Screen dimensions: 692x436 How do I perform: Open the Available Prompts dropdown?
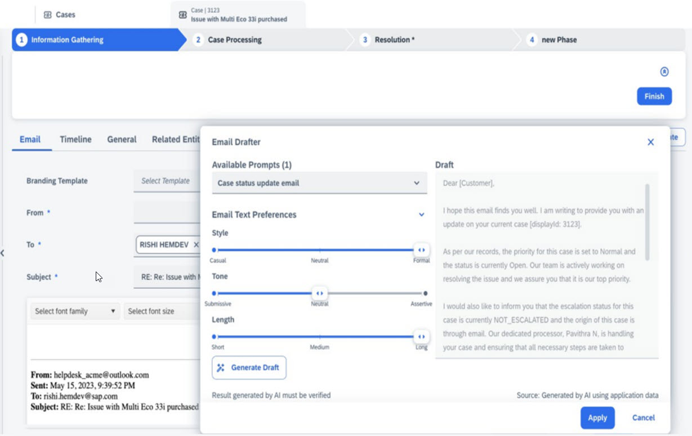pyautogui.click(x=319, y=183)
